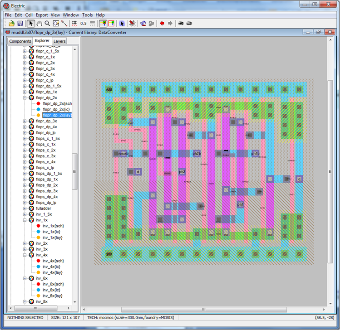Expand the fulladder tree node

(25, 209)
